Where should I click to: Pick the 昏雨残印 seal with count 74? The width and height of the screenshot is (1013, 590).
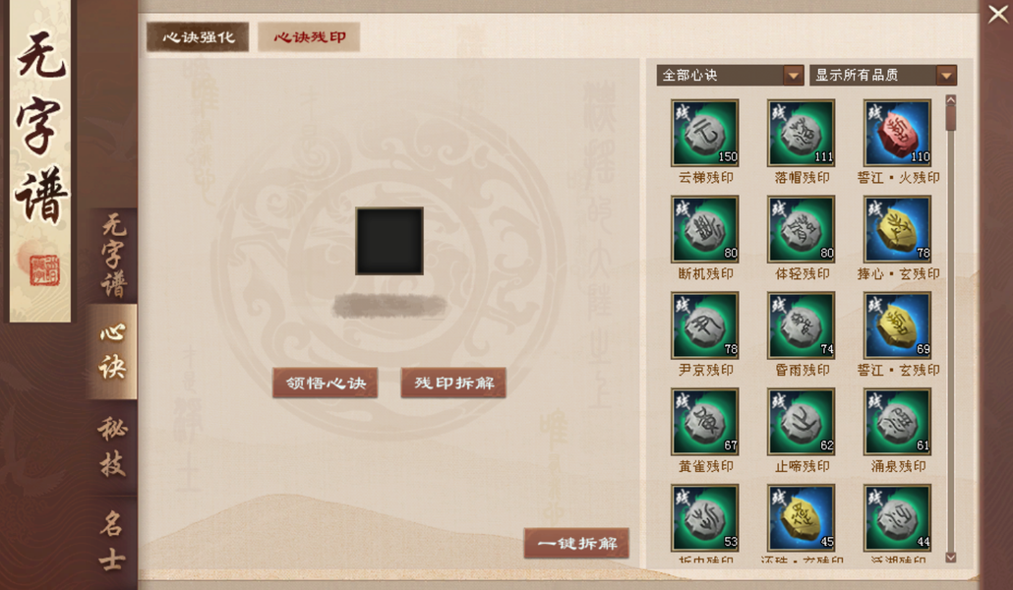coord(802,325)
